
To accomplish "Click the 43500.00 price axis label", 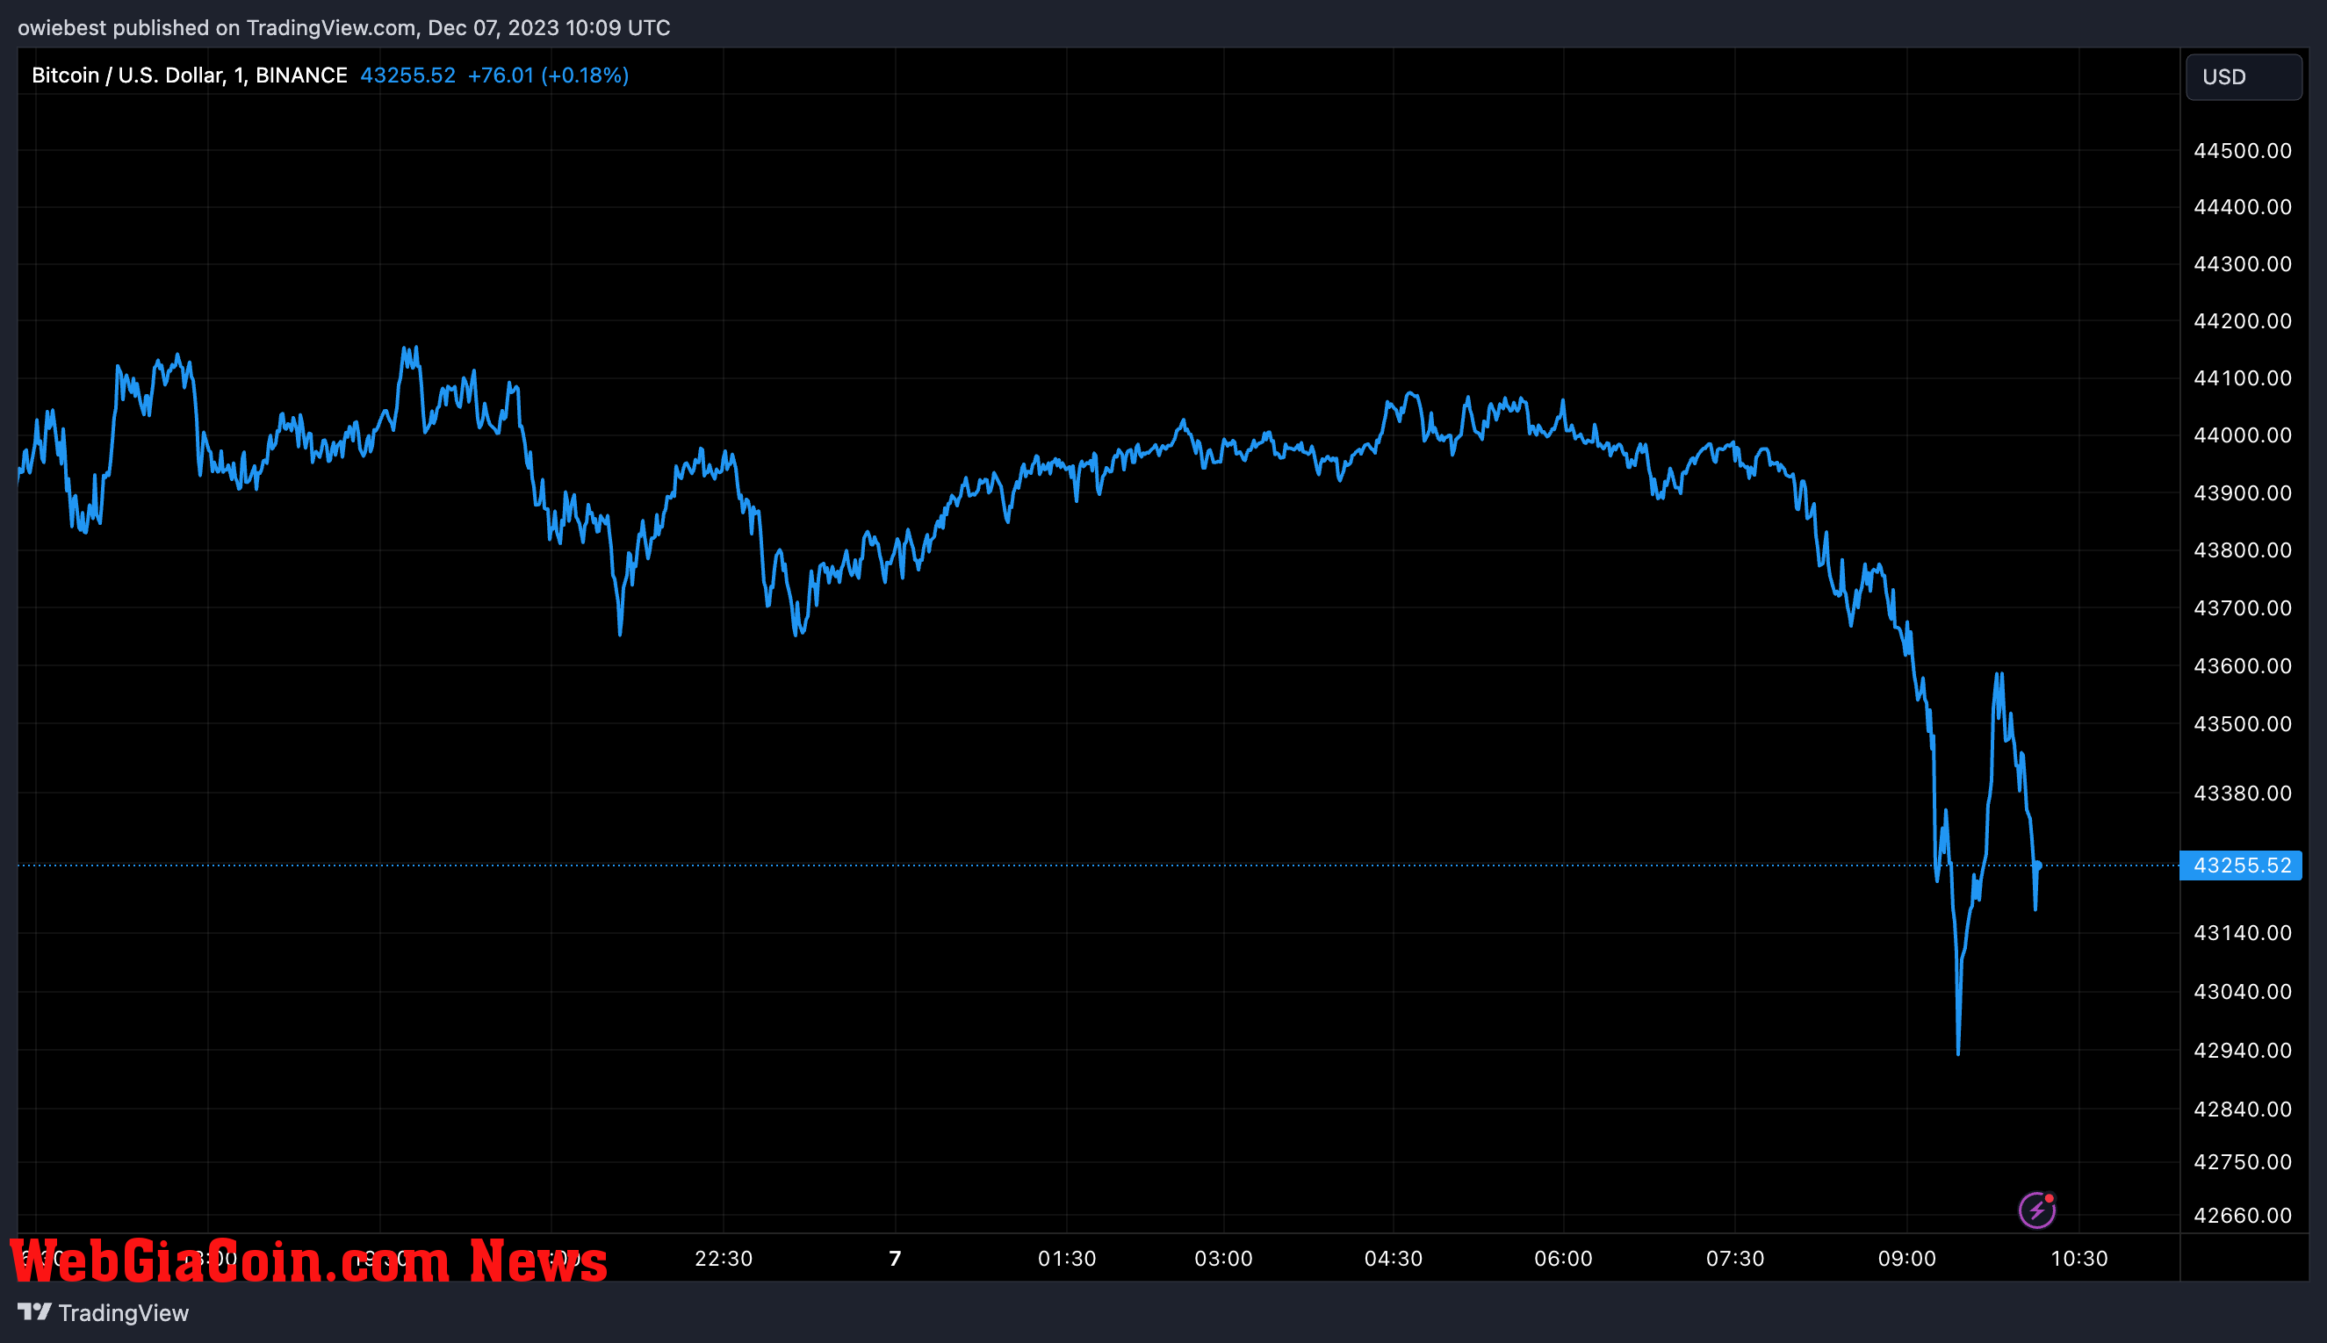I will 2242,724.
